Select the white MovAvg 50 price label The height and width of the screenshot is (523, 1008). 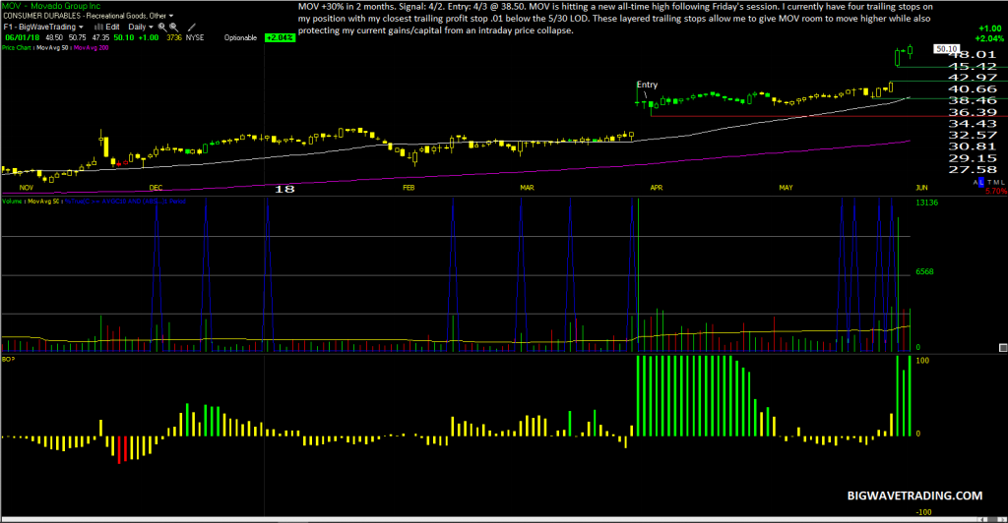52,47
